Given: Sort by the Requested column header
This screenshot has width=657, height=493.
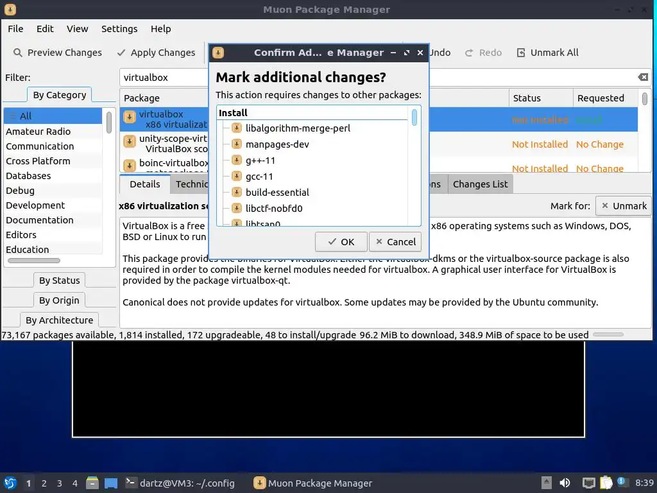Looking at the screenshot, I should pyautogui.click(x=606, y=98).
